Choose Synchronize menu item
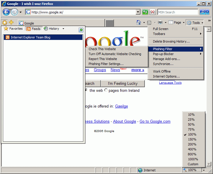Viewport: 213px width, 174px height. pos(176,64)
